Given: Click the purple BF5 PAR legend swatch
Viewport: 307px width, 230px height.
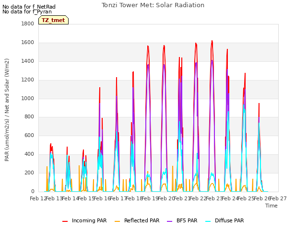Looking at the screenshot, I should 169,221.
